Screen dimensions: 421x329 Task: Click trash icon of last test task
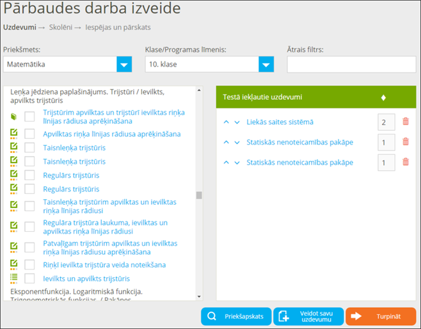tap(405, 162)
